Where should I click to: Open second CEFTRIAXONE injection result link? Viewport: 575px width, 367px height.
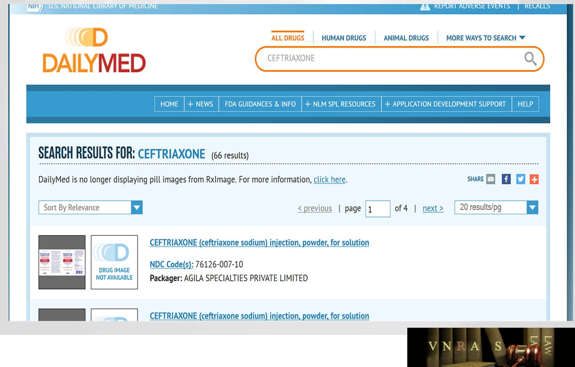pos(259,316)
